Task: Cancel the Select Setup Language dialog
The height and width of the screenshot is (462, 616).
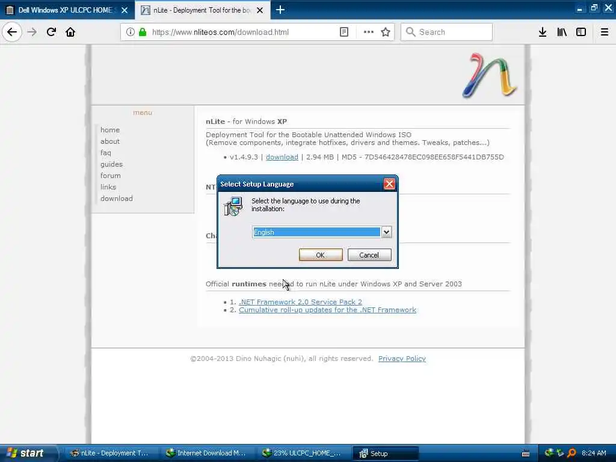Action: click(x=369, y=255)
